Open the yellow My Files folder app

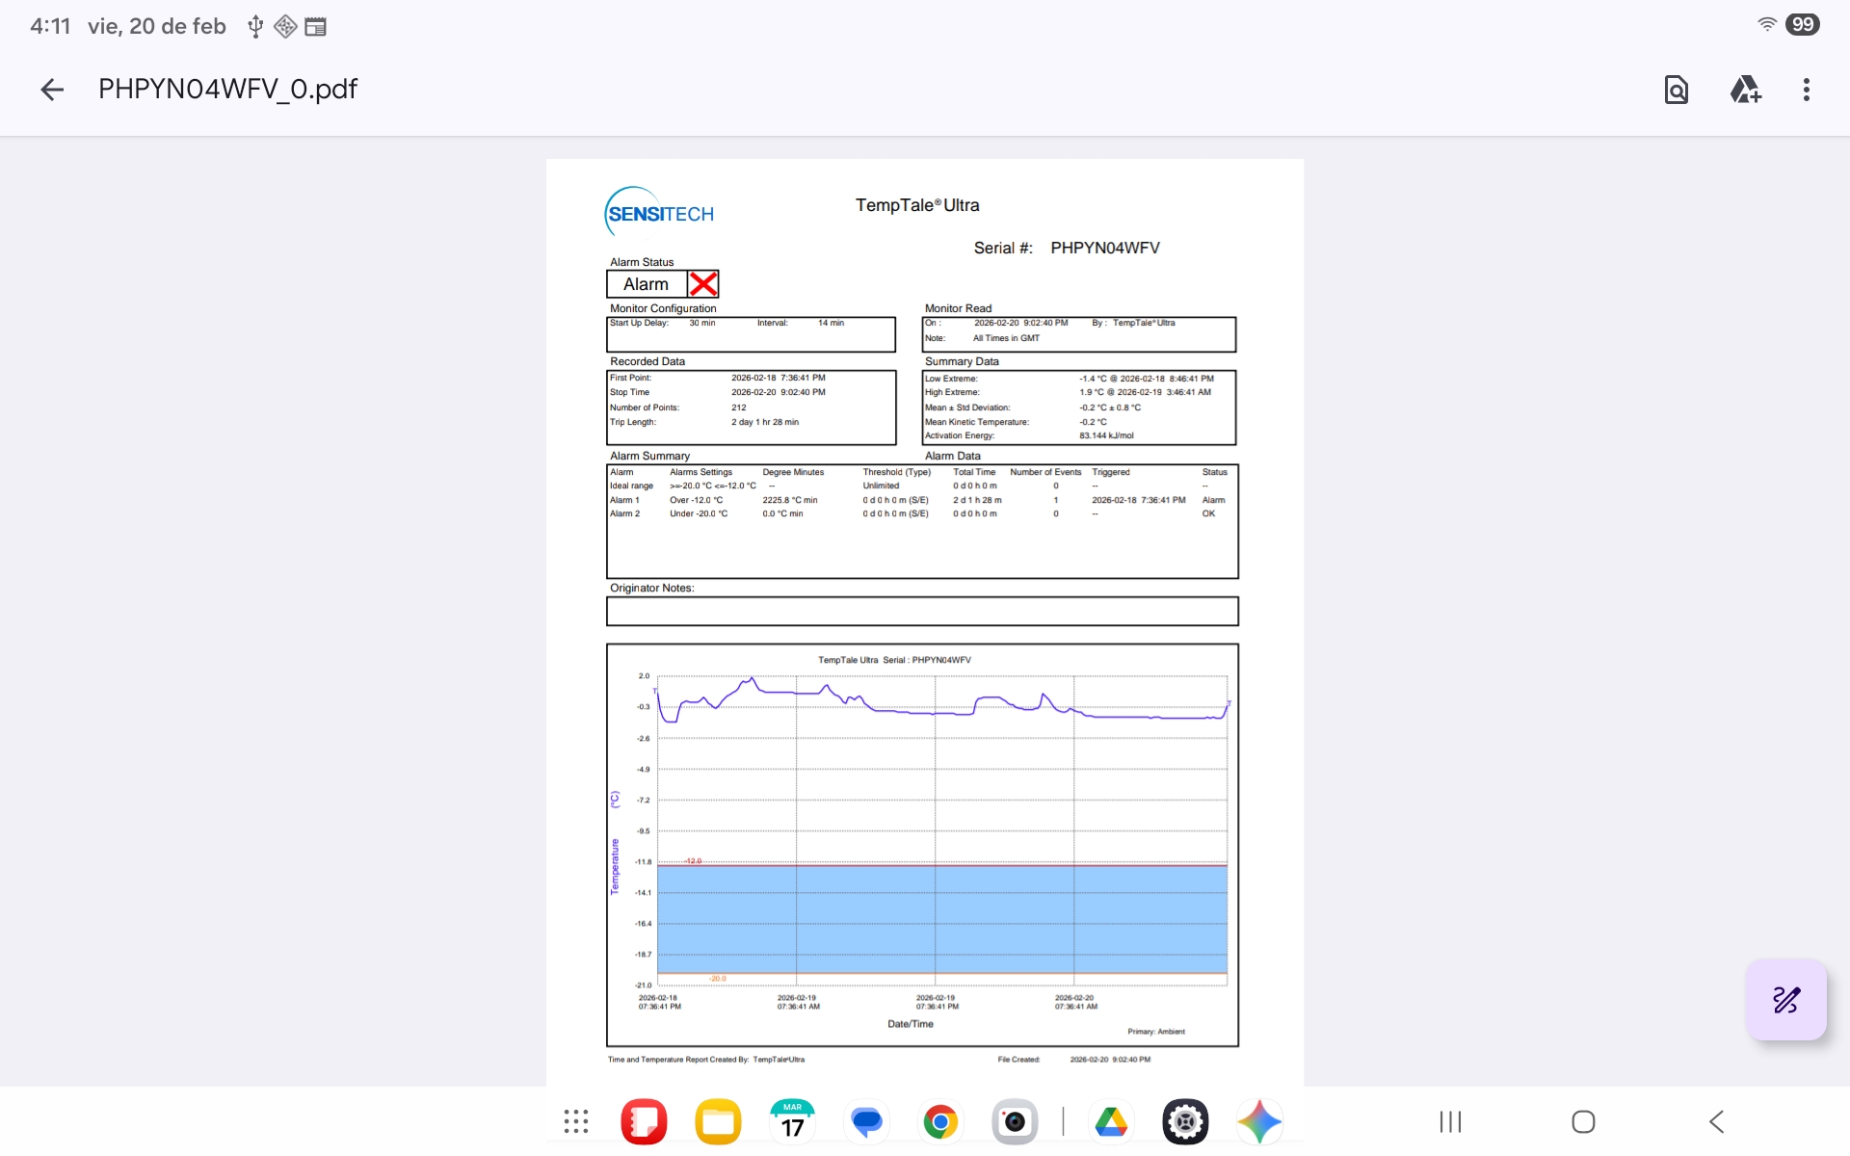click(718, 1121)
